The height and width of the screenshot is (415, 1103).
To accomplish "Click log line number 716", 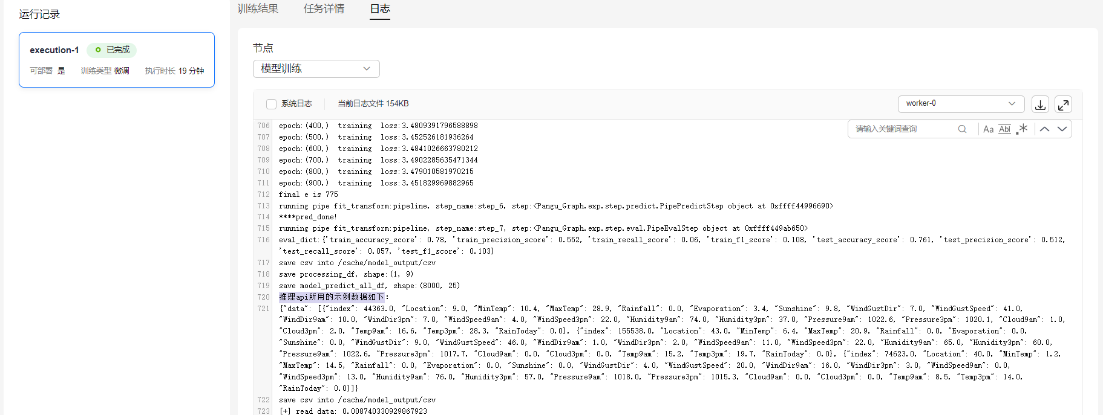I will click(x=263, y=240).
